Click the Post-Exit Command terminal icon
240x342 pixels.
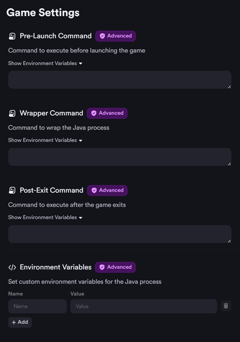(12, 190)
